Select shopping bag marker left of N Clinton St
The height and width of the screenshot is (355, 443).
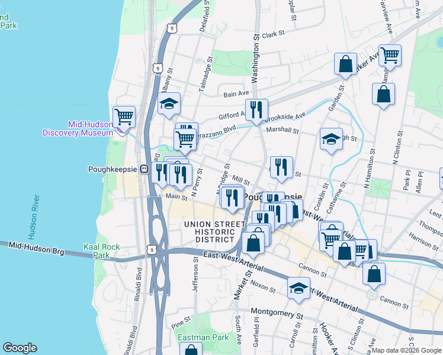[x=383, y=94]
